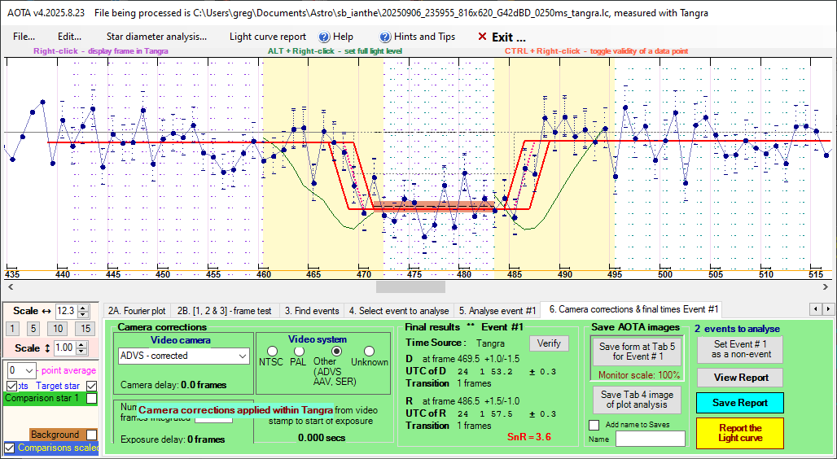
Task: Increase horizontal scale with up spinner arrow
Action: pos(82,307)
